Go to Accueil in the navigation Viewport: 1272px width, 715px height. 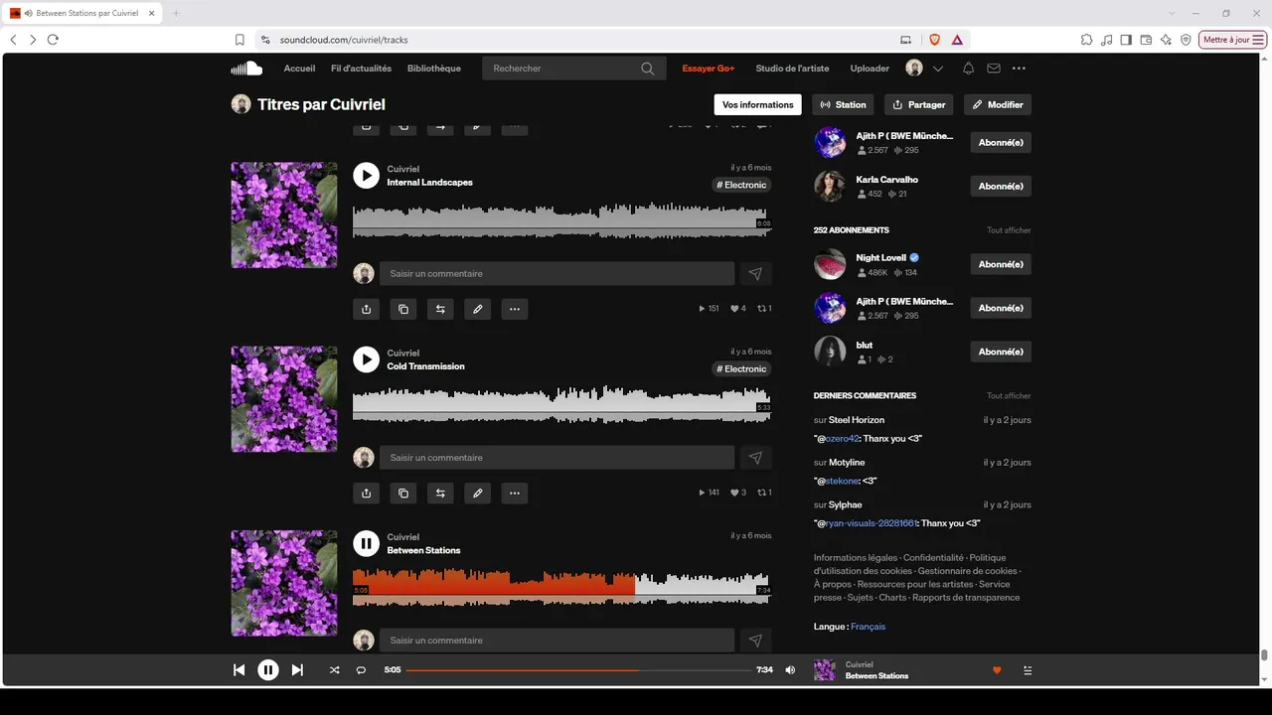[x=299, y=69]
